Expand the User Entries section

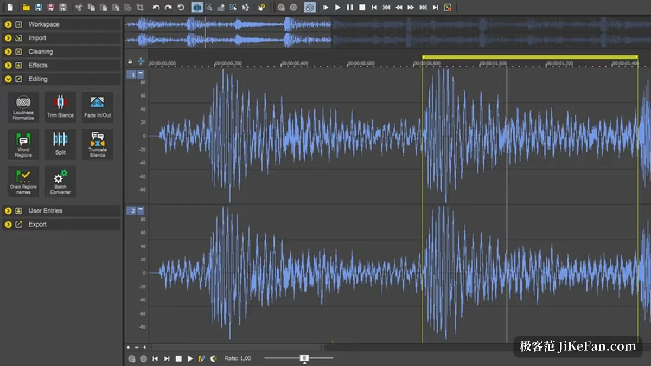8,210
